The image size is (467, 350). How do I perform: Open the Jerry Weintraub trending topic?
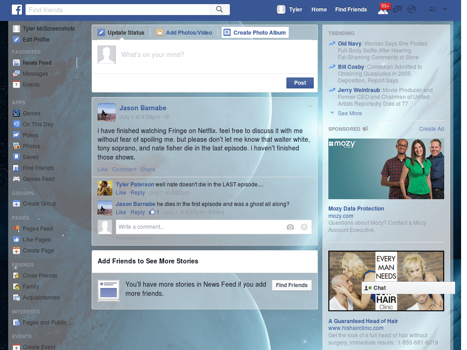click(x=358, y=90)
